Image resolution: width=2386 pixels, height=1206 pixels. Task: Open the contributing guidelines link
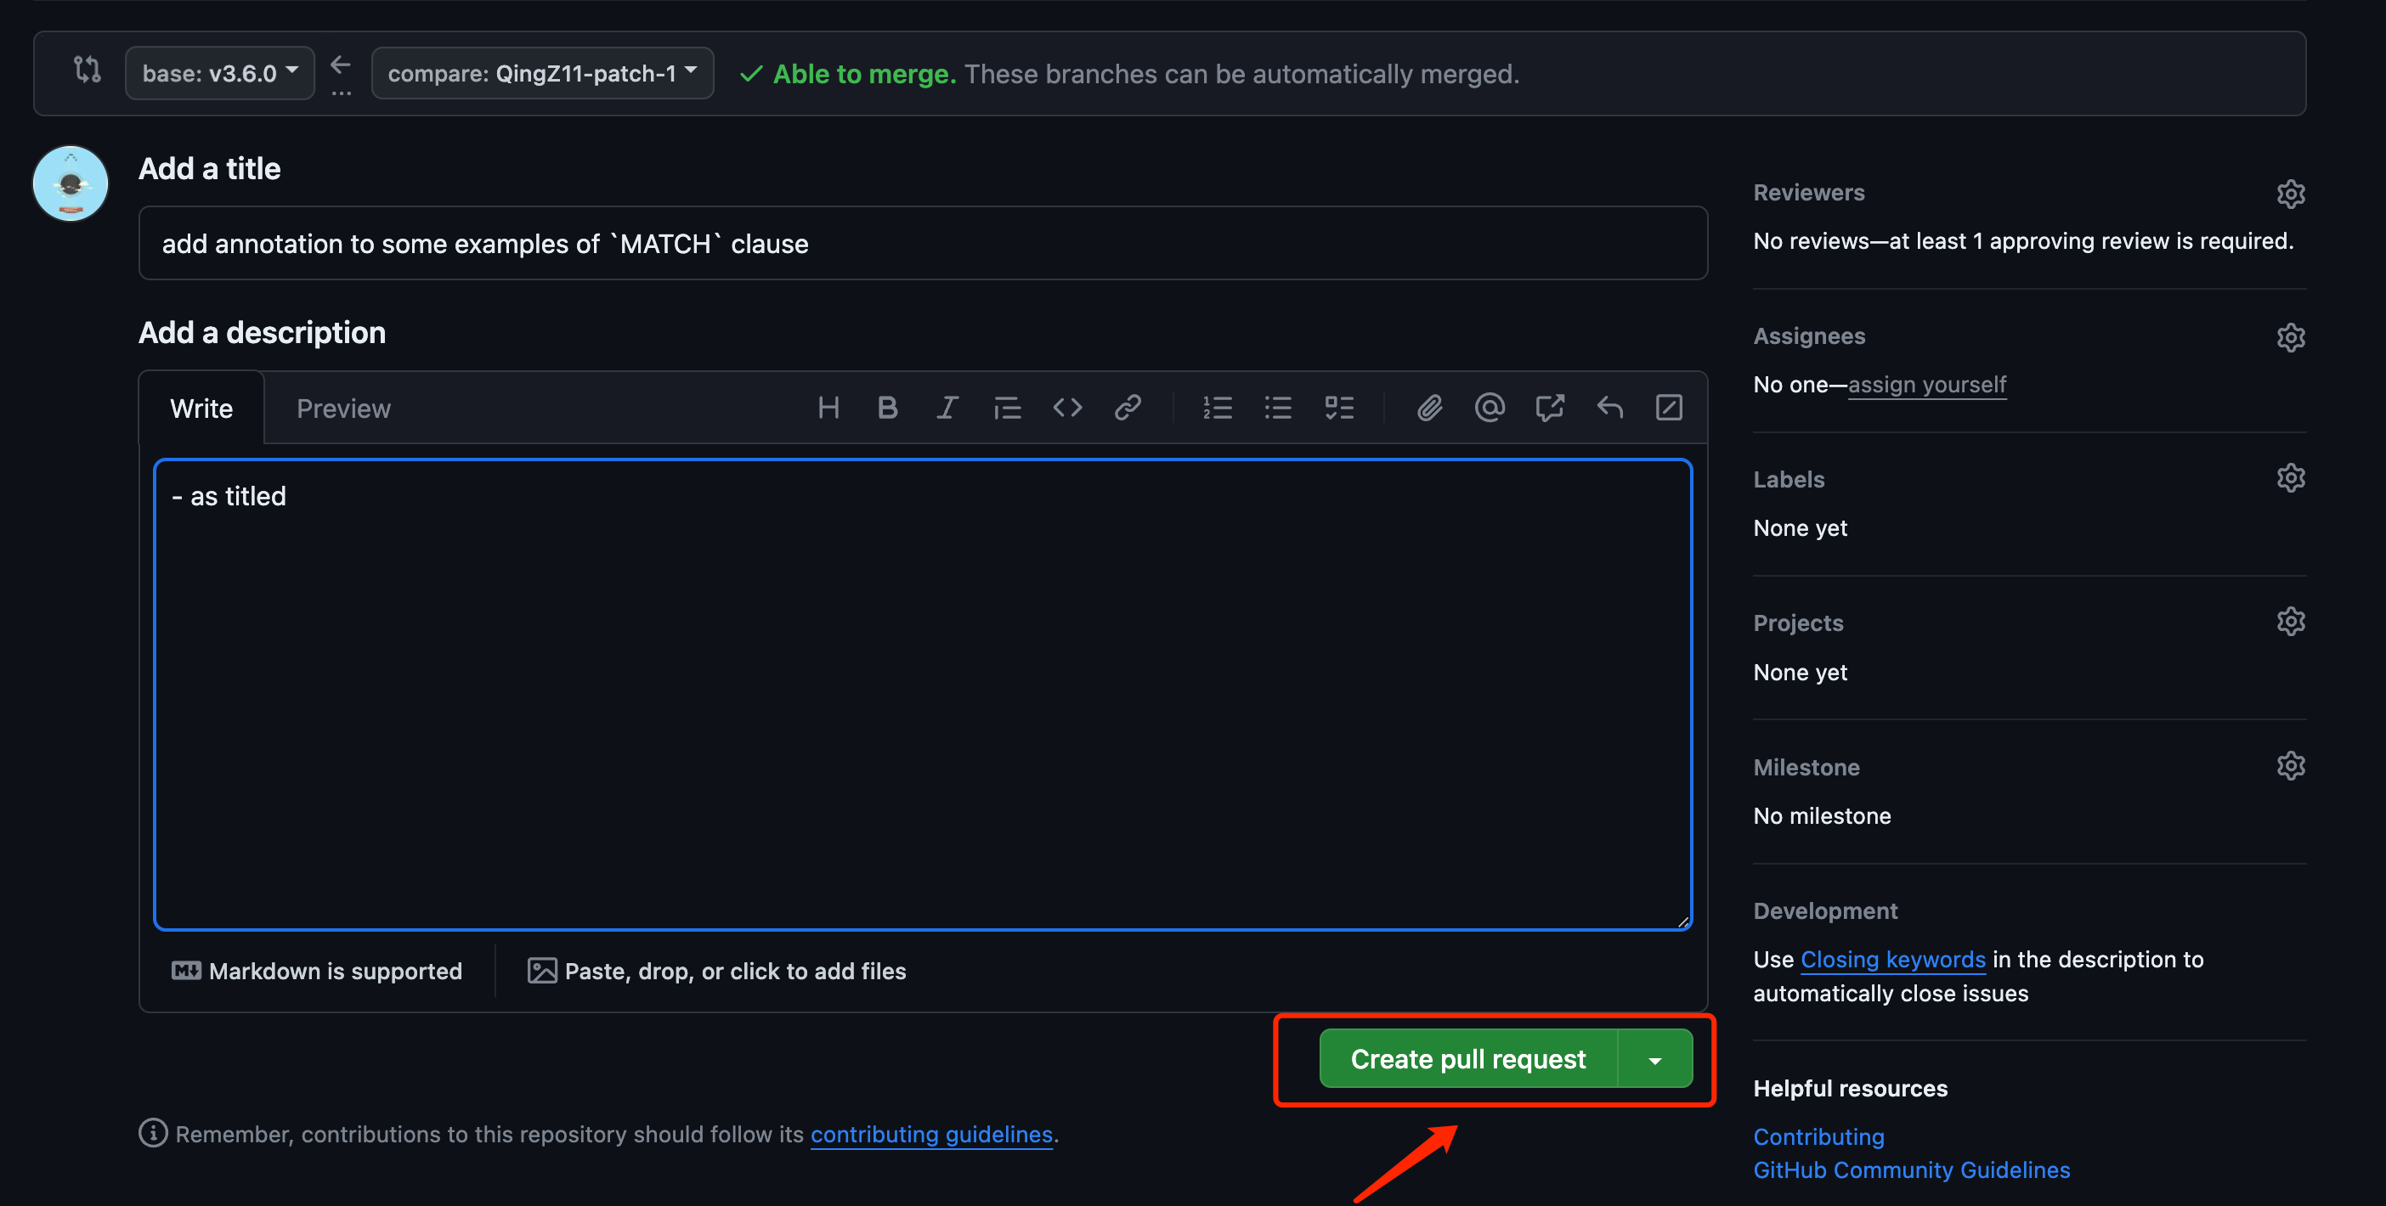click(x=931, y=1134)
